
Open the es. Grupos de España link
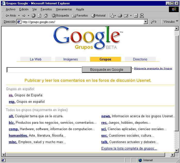point(11,95)
